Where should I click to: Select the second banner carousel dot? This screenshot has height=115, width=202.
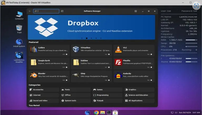(87, 38)
